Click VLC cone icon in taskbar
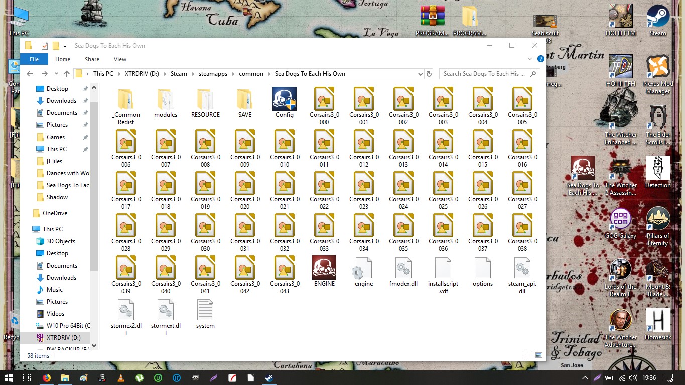 [x=121, y=377]
